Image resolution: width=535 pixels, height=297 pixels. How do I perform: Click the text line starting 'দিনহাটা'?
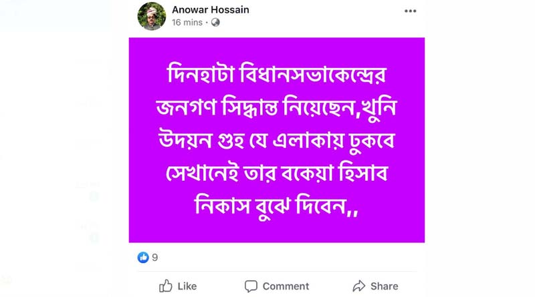click(x=277, y=74)
